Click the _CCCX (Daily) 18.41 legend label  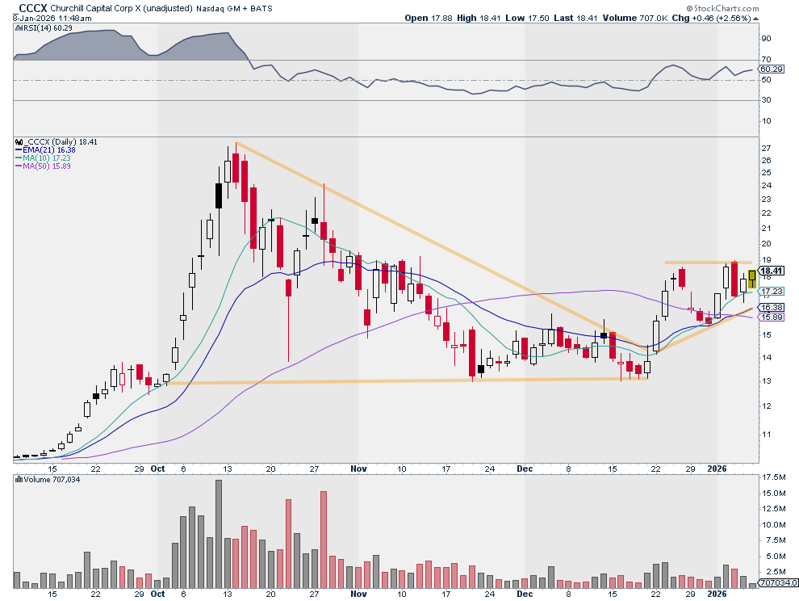pos(61,142)
